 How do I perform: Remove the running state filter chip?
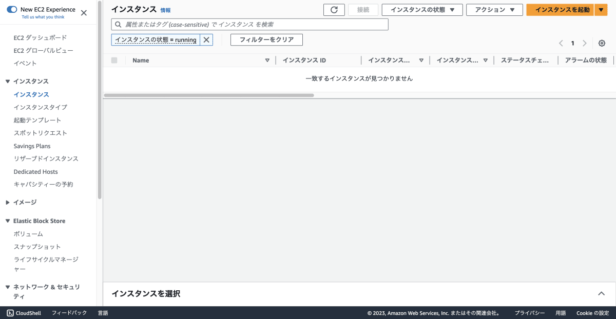206,39
